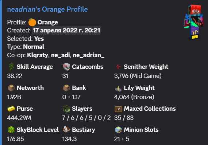The image size is (208, 145).
Task: Click the Minecraft player skin thumbnail
Action: (x=194, y=22)
